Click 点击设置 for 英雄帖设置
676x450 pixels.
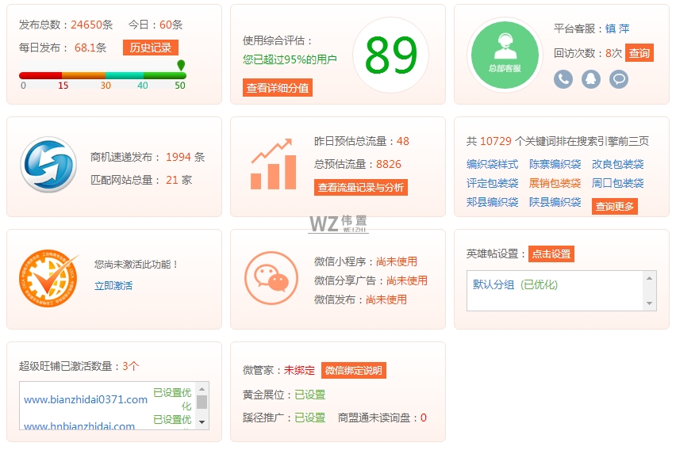(551, 254)
